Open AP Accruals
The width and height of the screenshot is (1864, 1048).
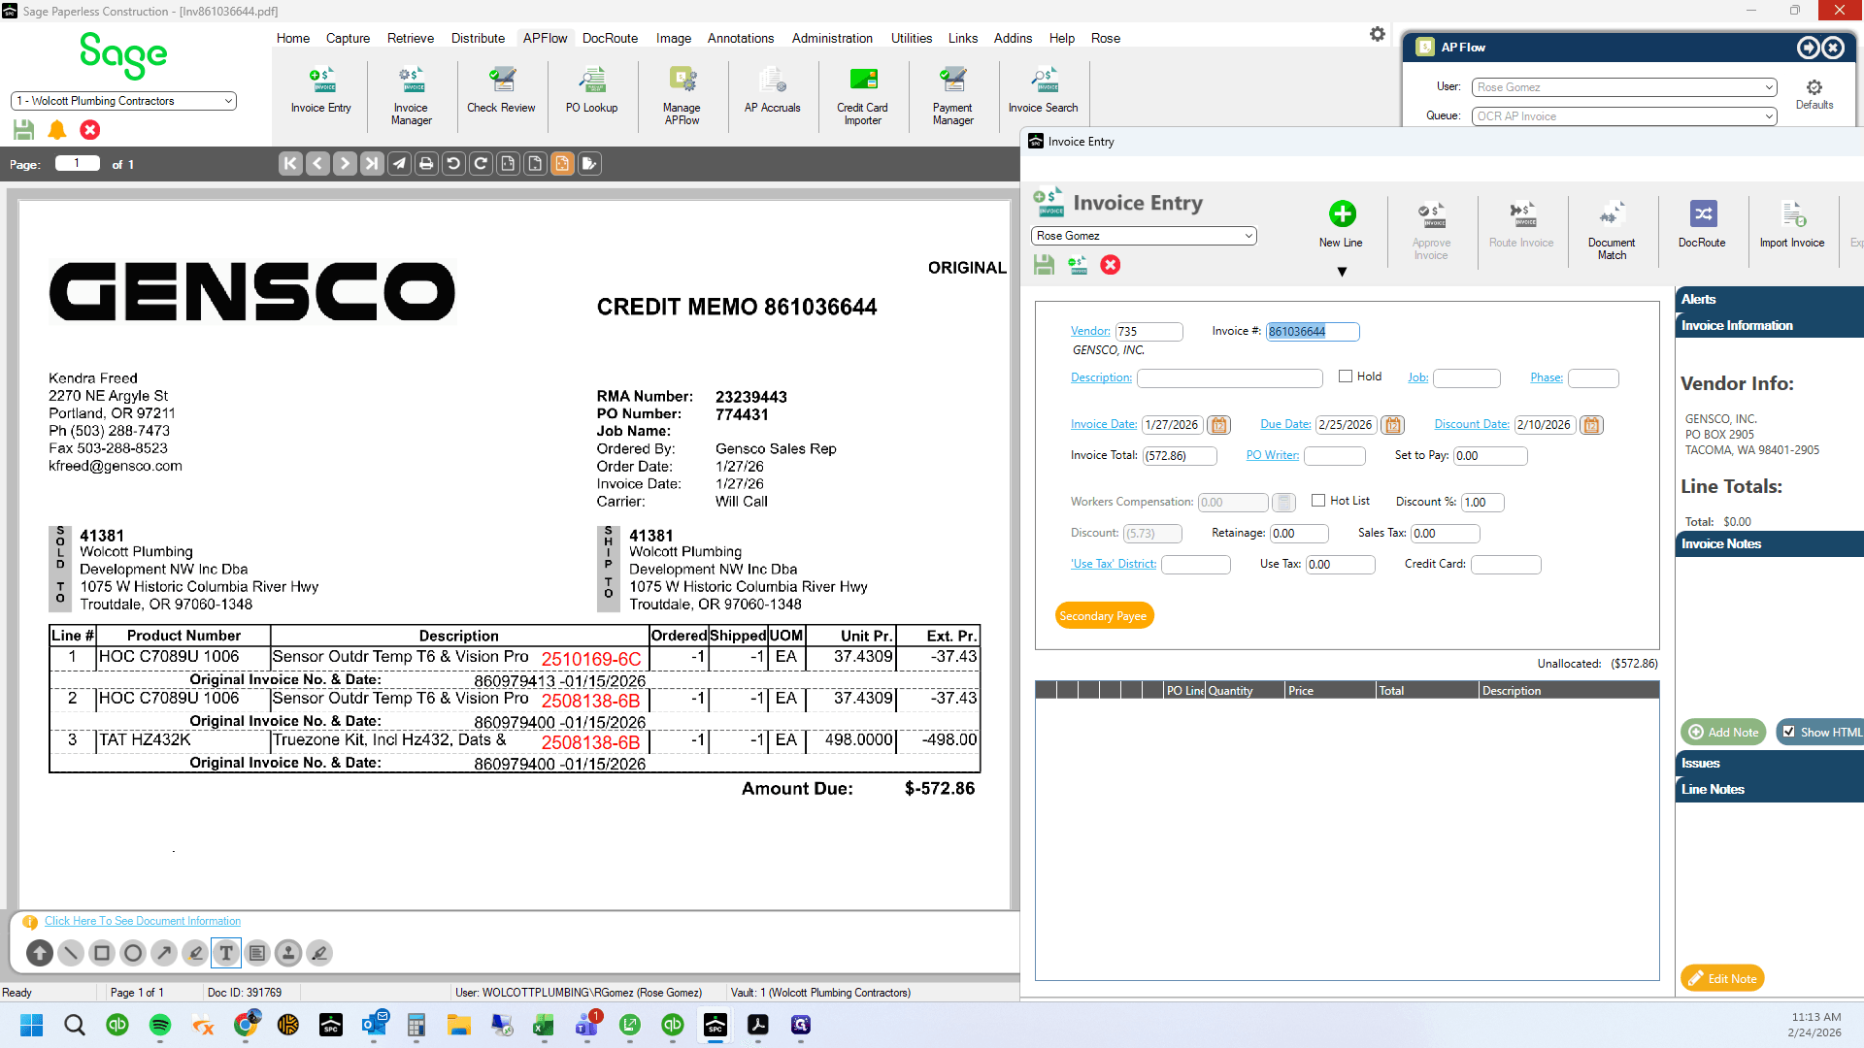772,91
